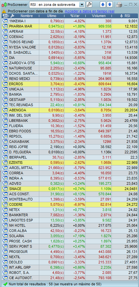Click the blue down arrow button

[x=103, y=4]
